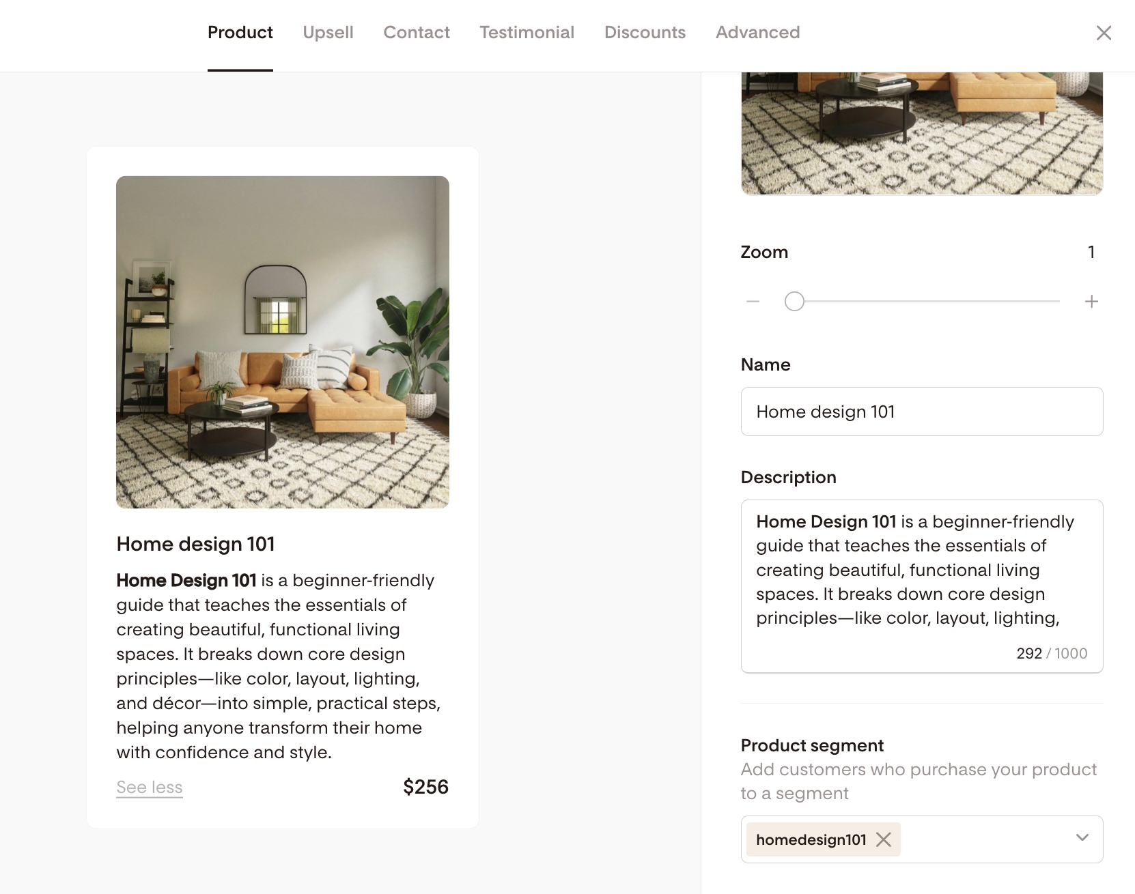Click the cropped image in the editor panel
The width and height of the screenshot is (1135, 894).
coord(921,133)
